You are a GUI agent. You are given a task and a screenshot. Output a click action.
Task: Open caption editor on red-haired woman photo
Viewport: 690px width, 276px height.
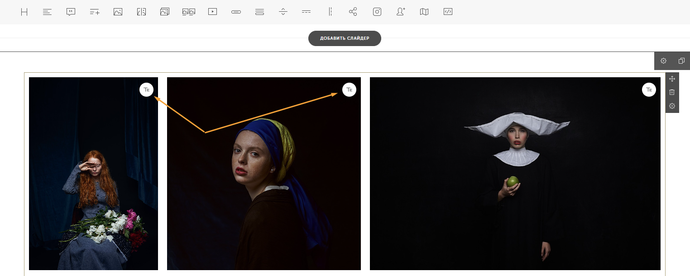point(146,90)
